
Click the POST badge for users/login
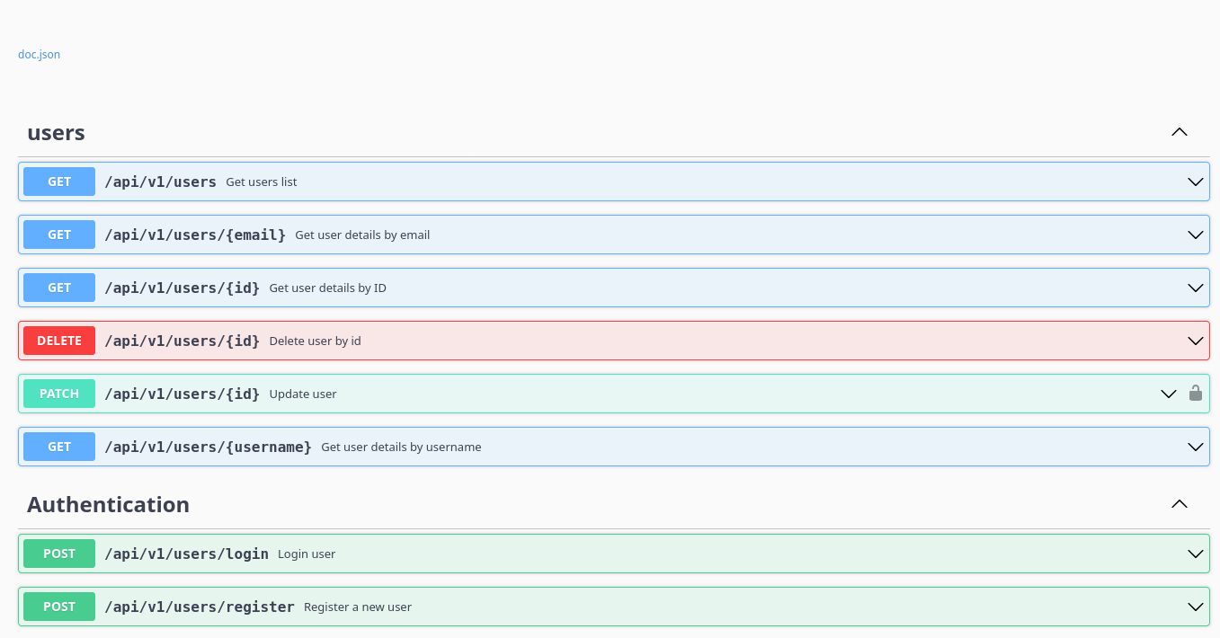point(59,554)
